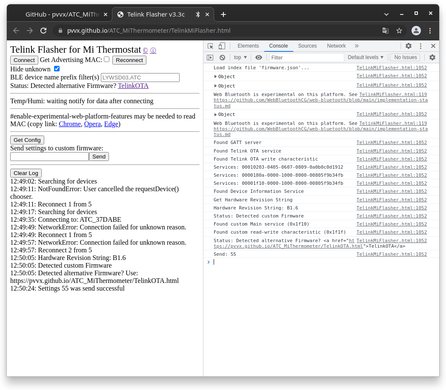Viewport: 446px width, 390px height.
Task: Select the Telink Flasher v3.3c tab
Action: (x=156, y=14)
